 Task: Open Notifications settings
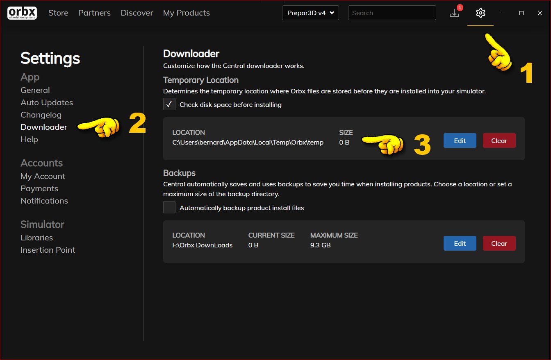point(44,201)
